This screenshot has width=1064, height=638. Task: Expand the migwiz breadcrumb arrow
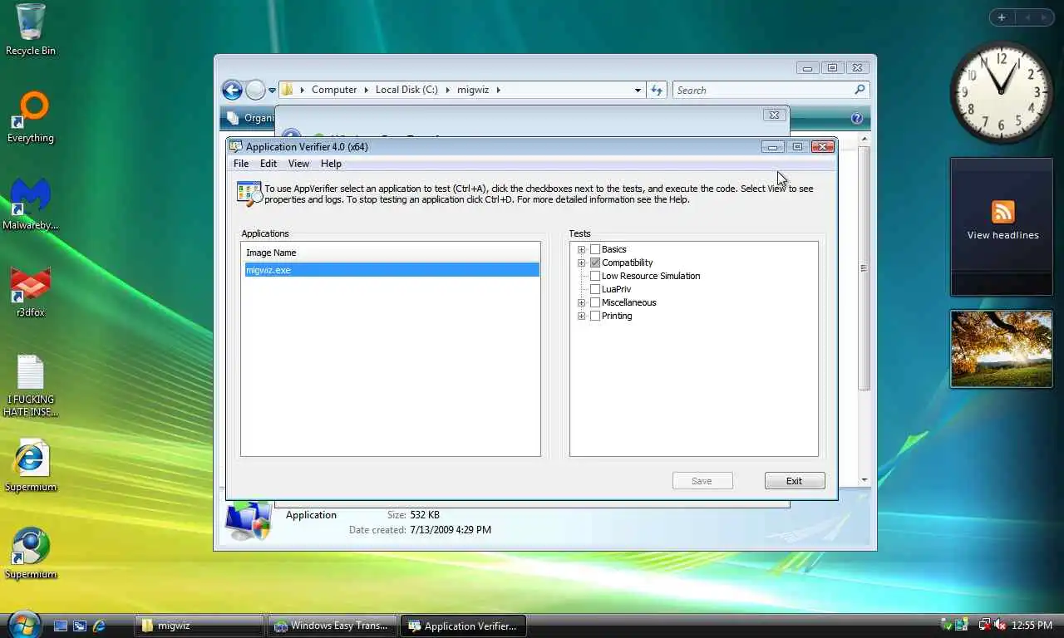click(498, 90)
